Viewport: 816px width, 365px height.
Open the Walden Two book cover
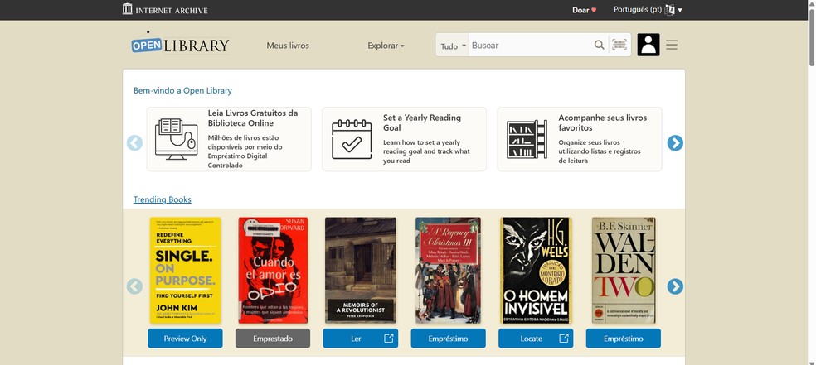coord(623,270)
